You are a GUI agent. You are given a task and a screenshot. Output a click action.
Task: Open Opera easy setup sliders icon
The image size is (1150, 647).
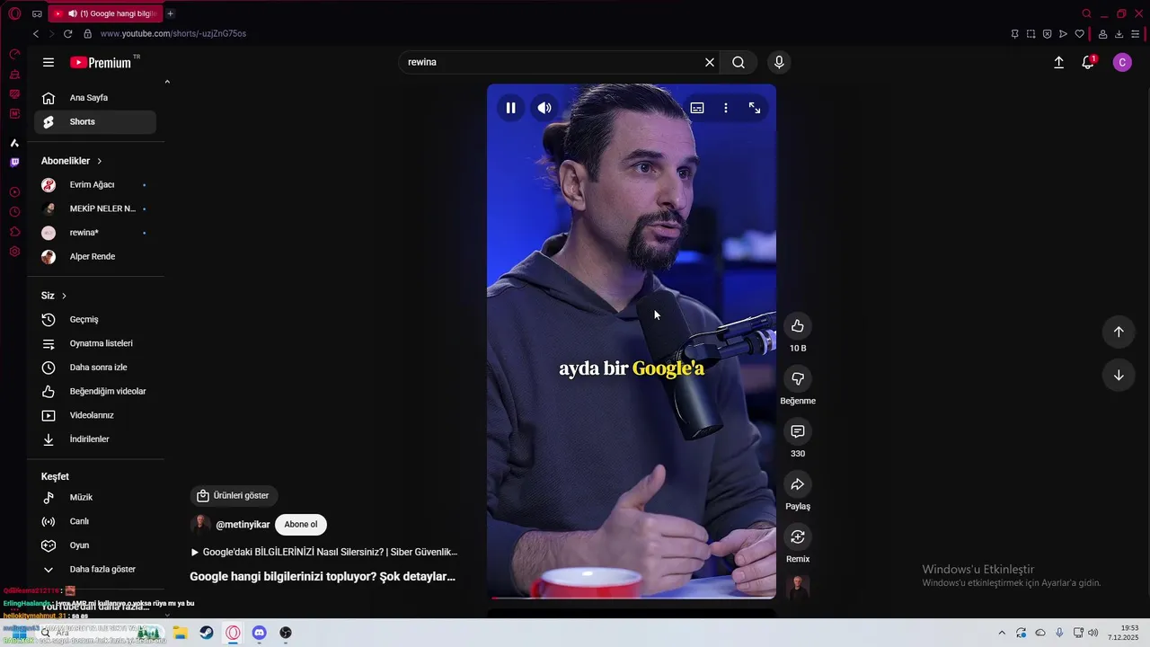(1136, 34)
